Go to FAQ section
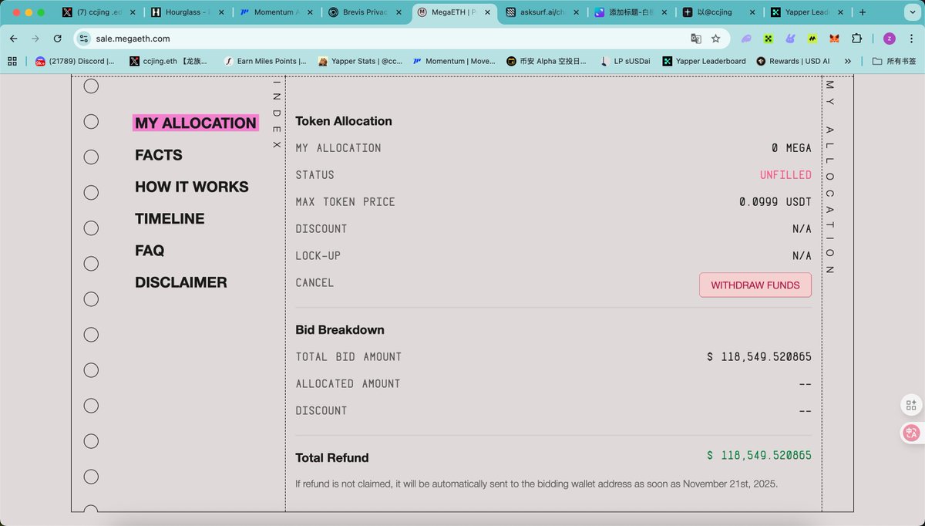The height and width of the screenshot is (526, 925). pos(150,251)
